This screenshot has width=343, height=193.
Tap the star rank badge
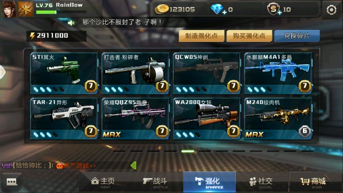point(25,10)
